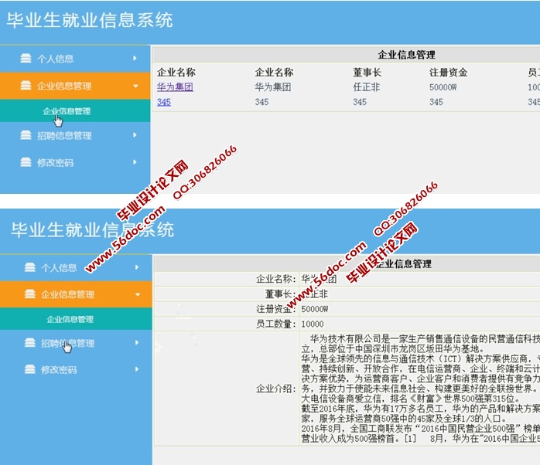Viewport: 540px width, 465px height.
Task: Expand 招聘信息管理 arrow in top sidebar
Action: [x=135, y=135]
